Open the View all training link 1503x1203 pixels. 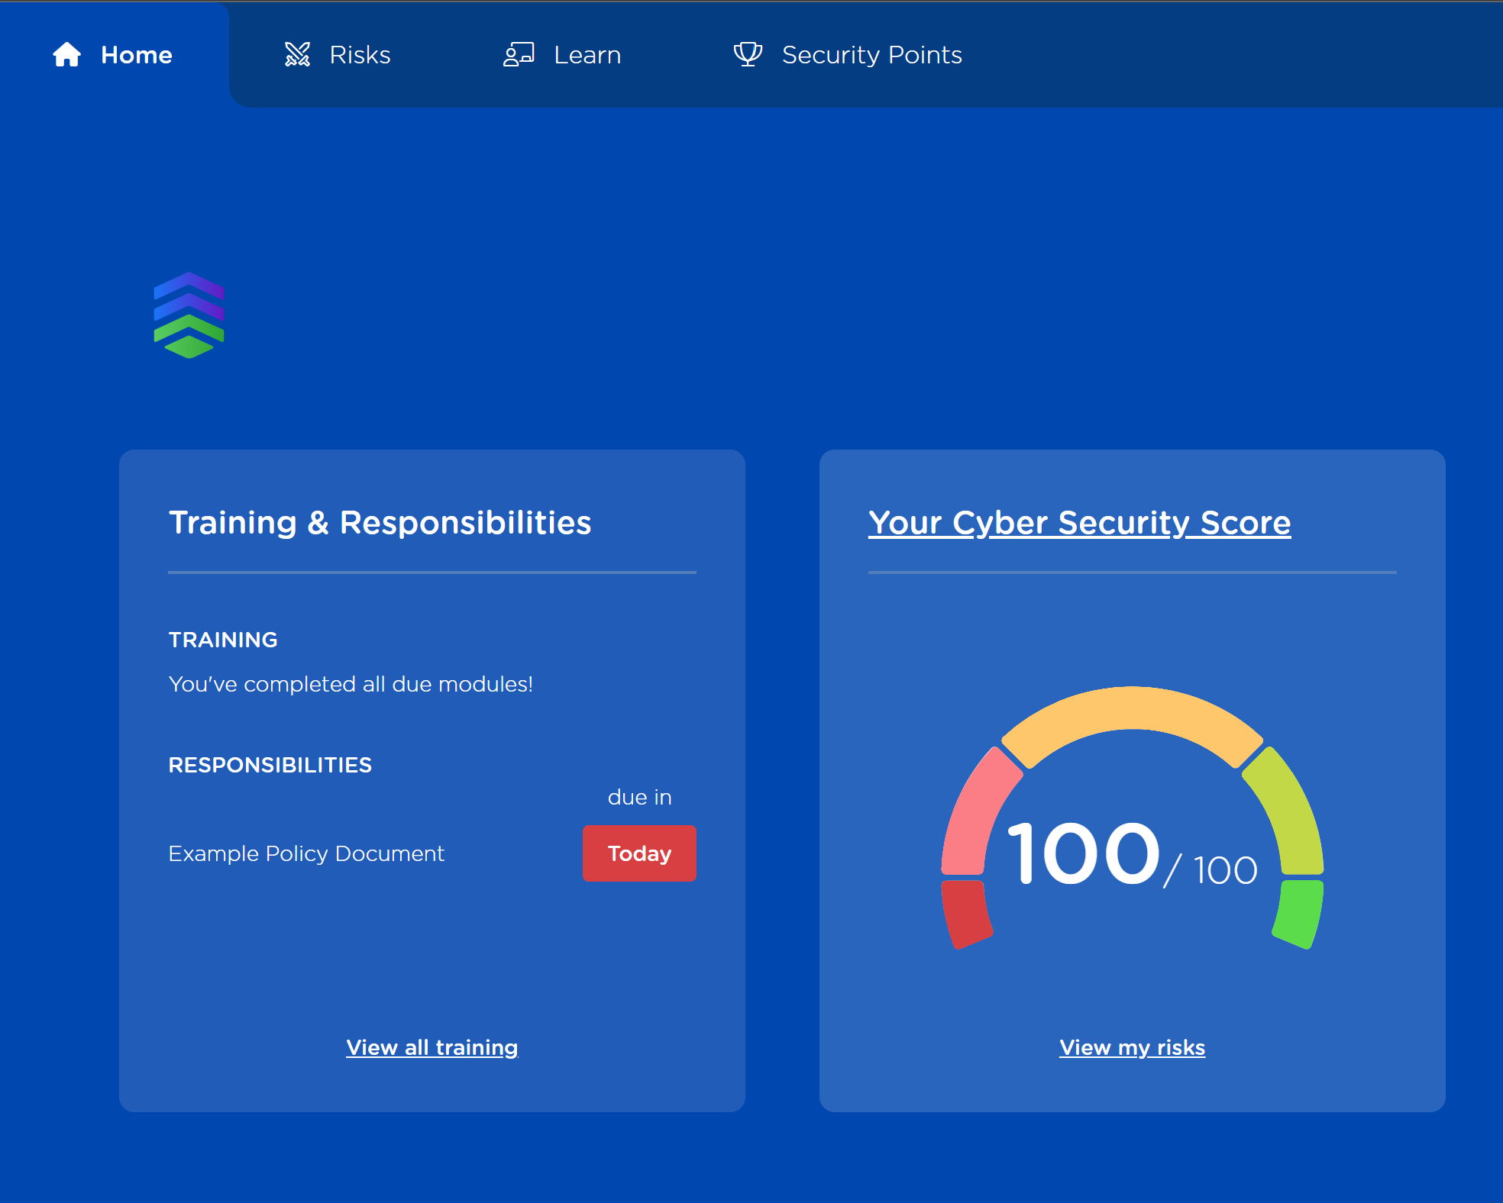[432, 1047]
